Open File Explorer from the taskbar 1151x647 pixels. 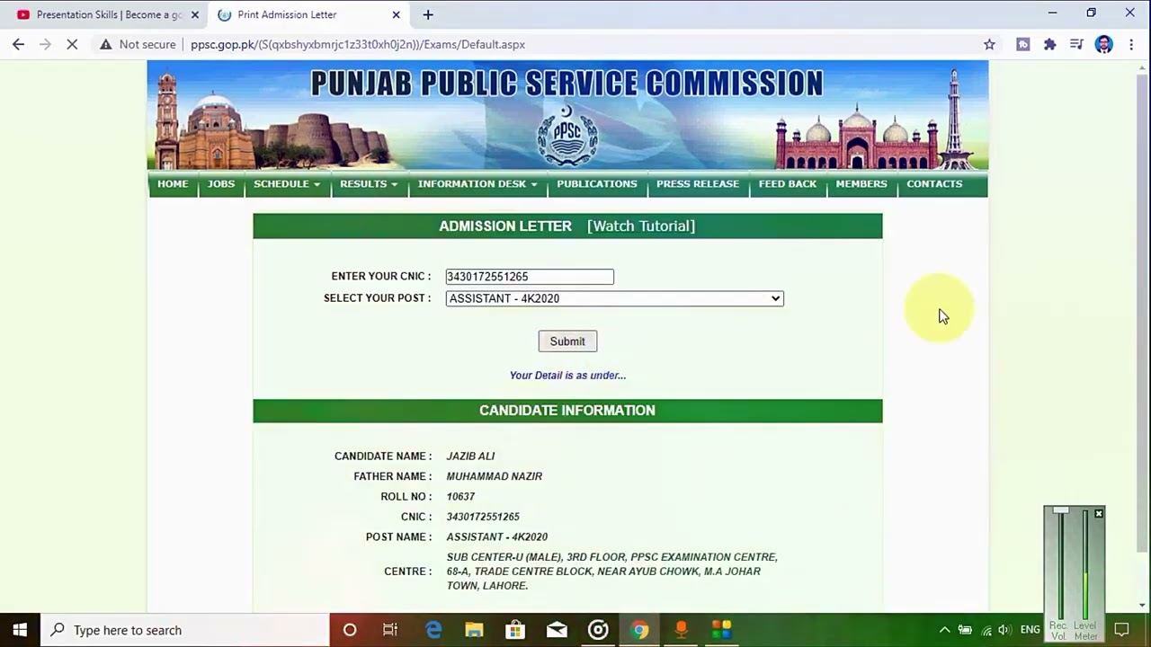pos(474,630)
